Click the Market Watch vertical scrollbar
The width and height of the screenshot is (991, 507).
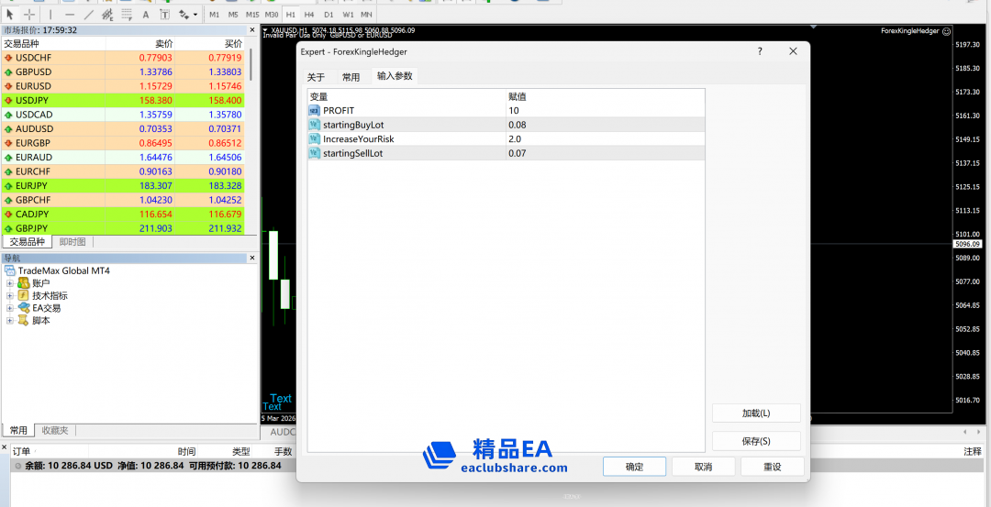tap(251, 66)
